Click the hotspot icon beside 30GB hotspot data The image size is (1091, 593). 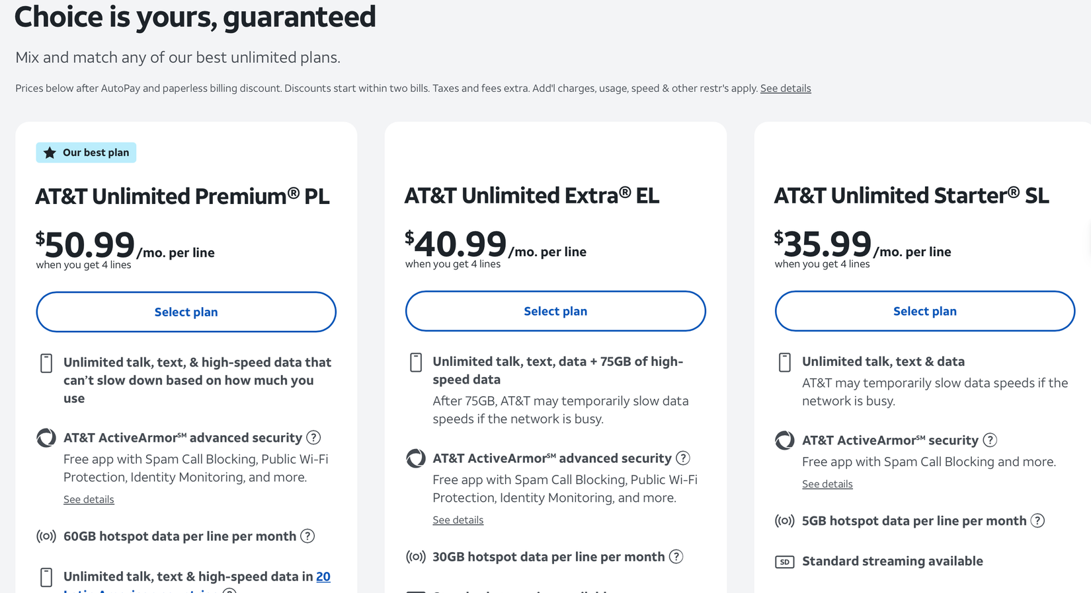tap(415, 557)
